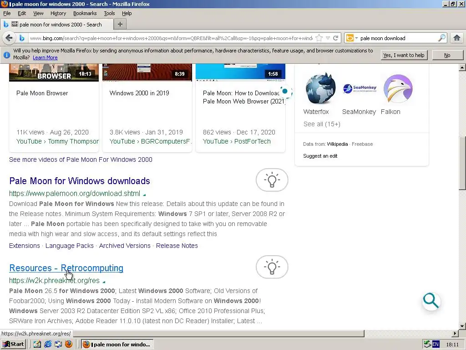Image resolution: width=466 pixels, height=350 pixels.
Task: Click the YouTube › Tommy Thompson source text
Action: click(x=57, y=141)
